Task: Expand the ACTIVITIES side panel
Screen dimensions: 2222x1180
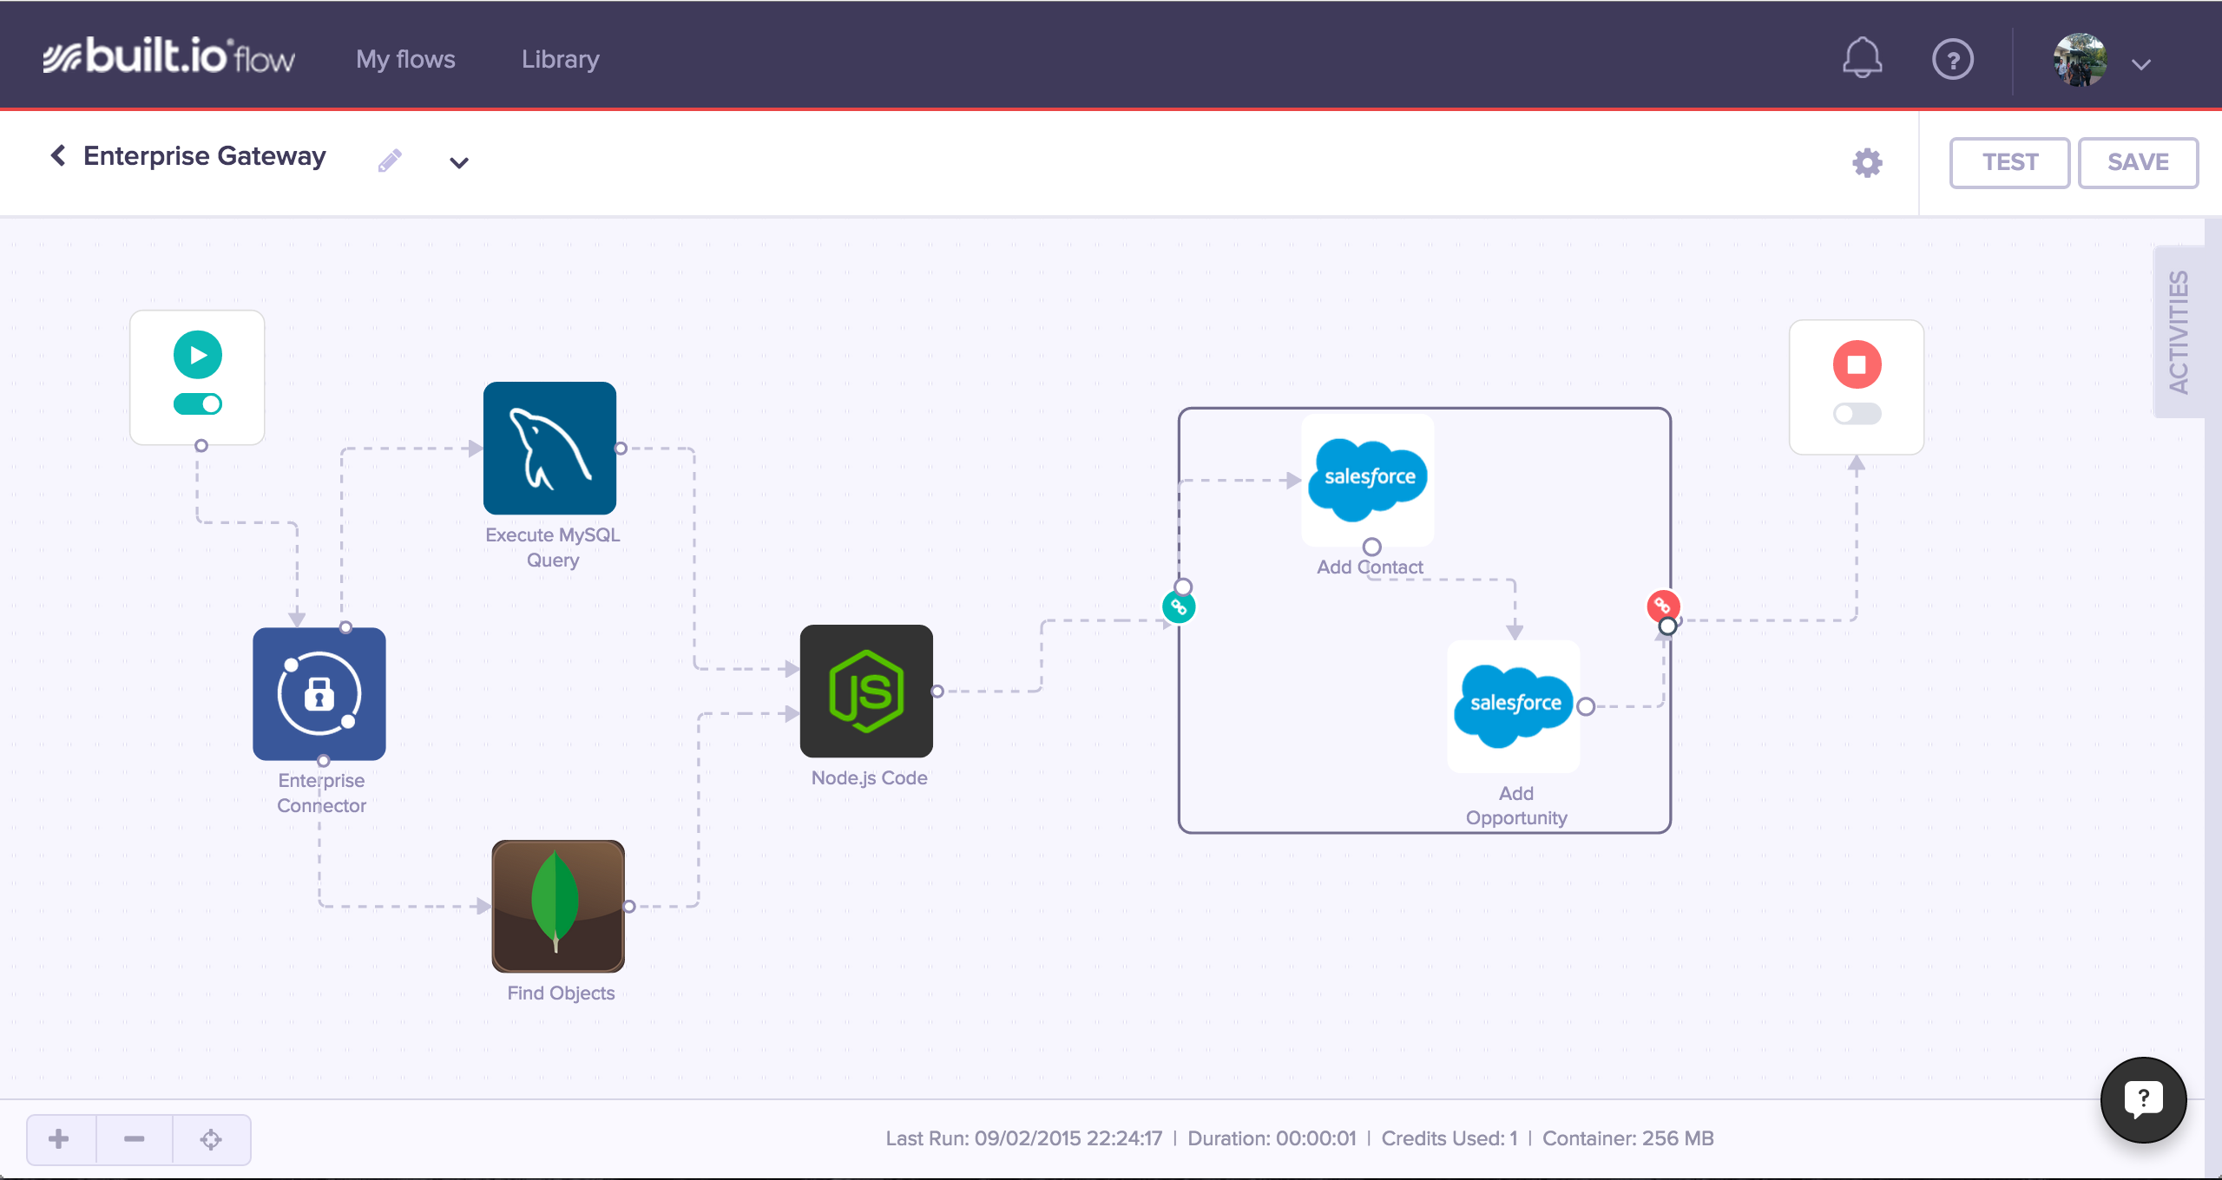Action: 2179,332
